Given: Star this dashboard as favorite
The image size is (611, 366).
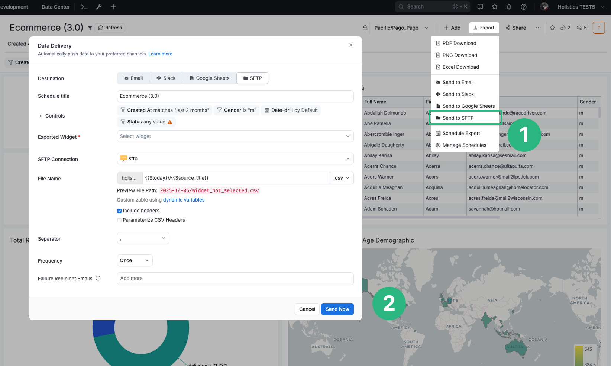Looking at the screenshot, I should [552, 28].
